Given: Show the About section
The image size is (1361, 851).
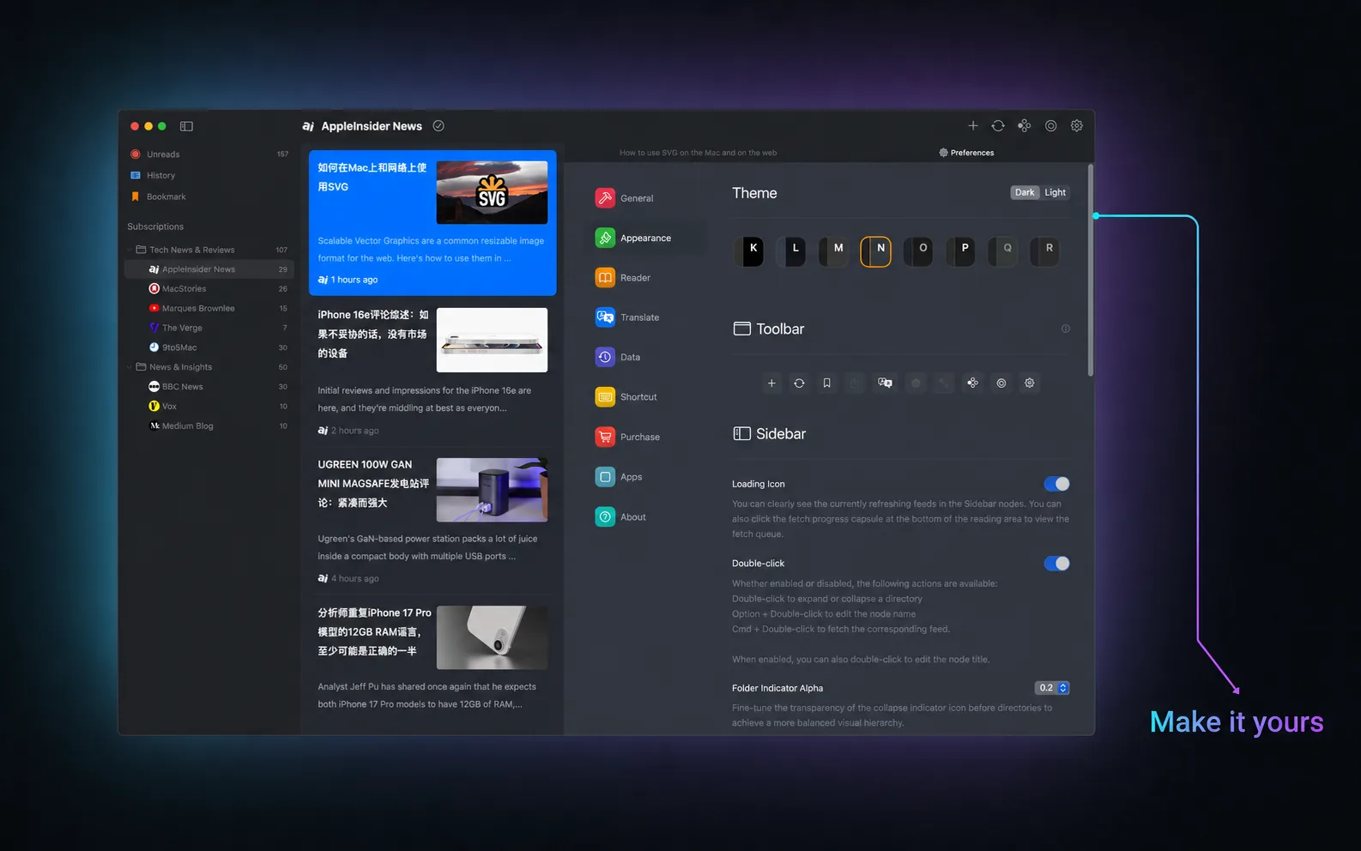Looking at the screenshot, I should pyautogui.click(x=647, y=517).
